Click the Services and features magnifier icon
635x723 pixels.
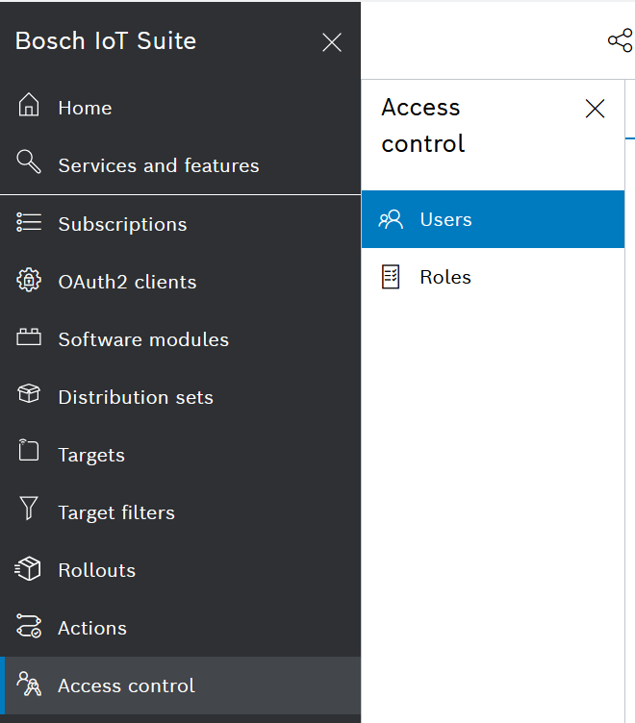29,163
